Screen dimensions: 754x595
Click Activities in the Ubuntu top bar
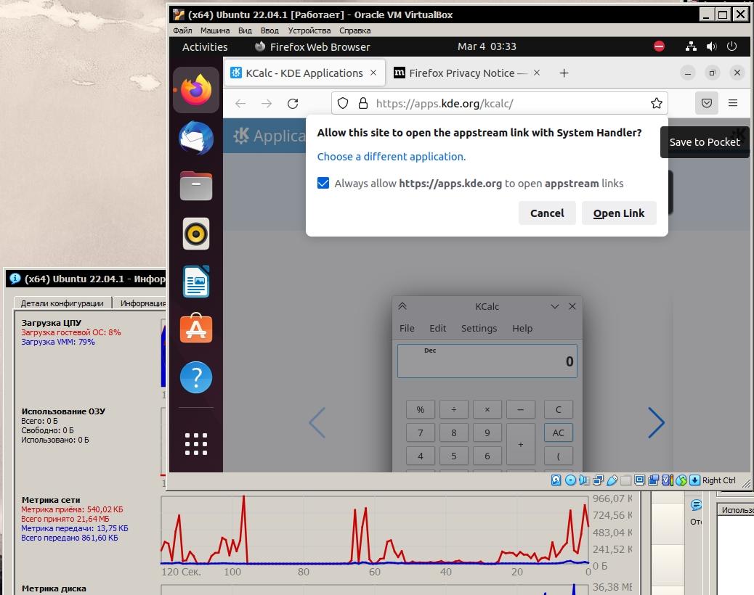(205, 47)
